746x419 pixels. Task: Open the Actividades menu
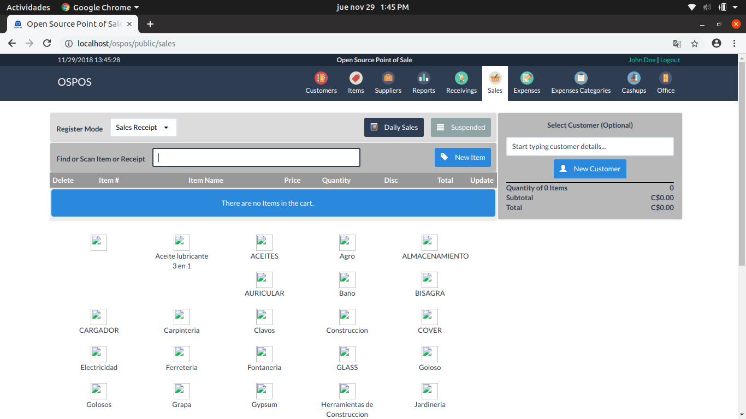pos(28,7)
